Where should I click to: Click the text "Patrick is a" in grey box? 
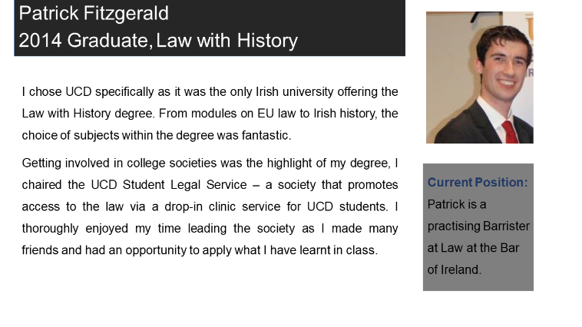[457, 204]
